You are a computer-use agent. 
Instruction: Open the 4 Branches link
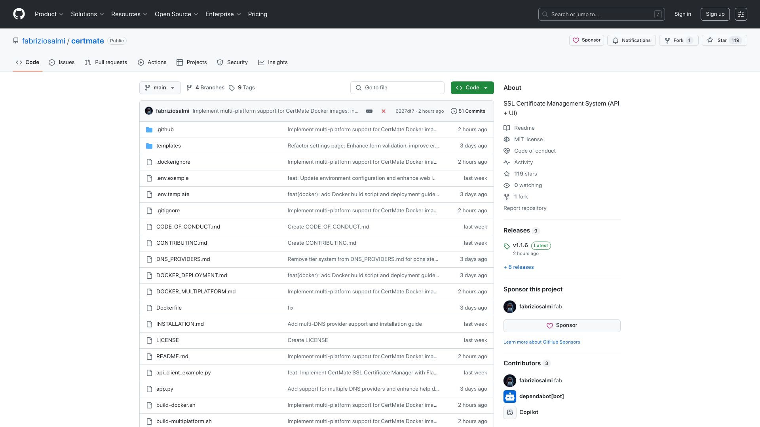[205, 88]
